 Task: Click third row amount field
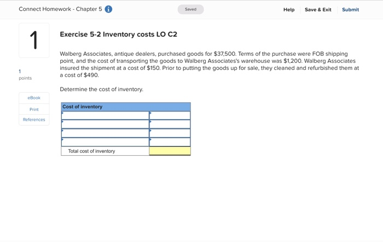pos(170,133)
